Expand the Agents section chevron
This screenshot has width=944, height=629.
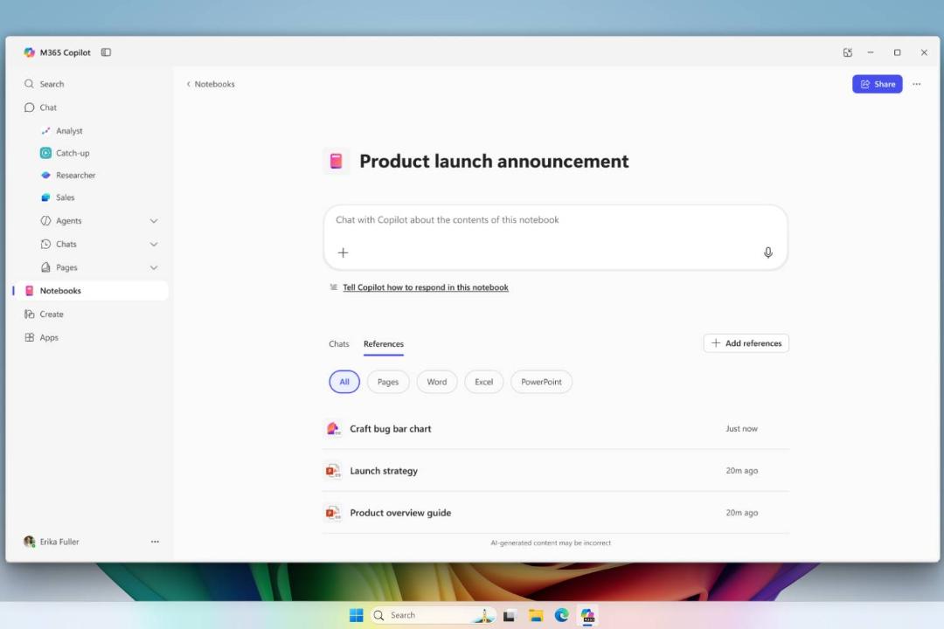click(x=154, y=221)
